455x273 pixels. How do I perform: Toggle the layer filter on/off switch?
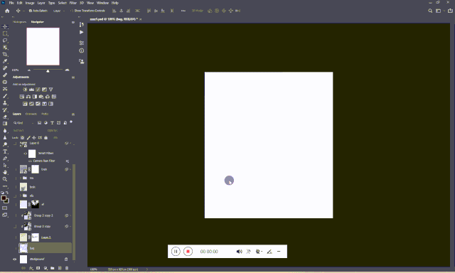pyautogui.click(x=71, y=122)
